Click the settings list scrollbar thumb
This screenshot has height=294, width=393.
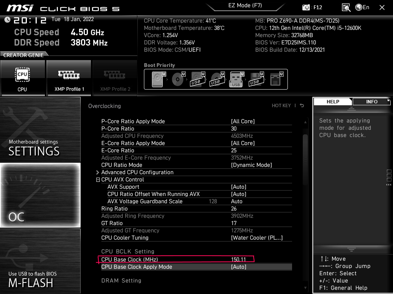305,160
